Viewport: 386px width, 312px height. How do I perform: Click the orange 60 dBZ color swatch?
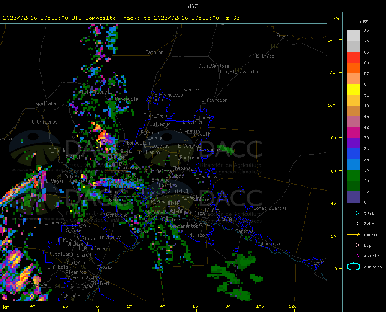353,68
